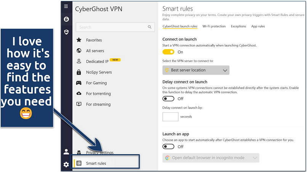Click the NEW! badge beside Dedicated IP
This screenshot has height=172, width=307.
(x=115, y=60)
